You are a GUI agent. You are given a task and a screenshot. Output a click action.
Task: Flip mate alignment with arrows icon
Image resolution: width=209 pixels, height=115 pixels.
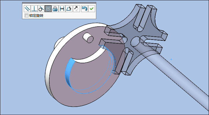click(x=77, y=9)
